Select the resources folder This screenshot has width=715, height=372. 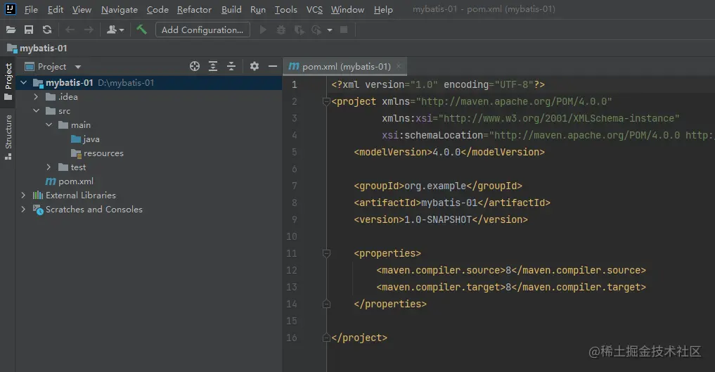point(97,153)
